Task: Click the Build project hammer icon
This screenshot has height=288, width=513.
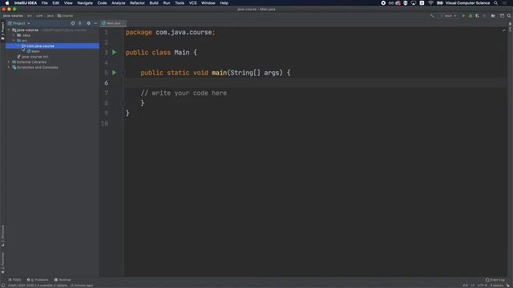Action: click(x=433, y=16)
